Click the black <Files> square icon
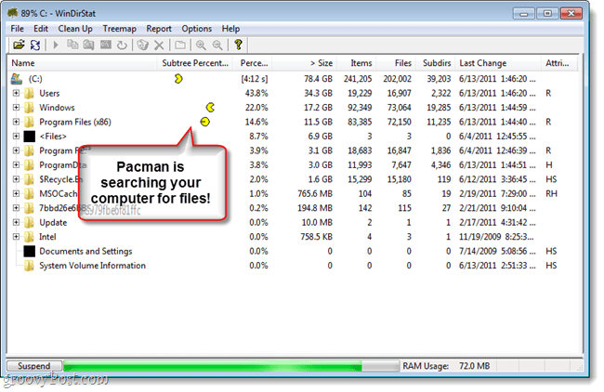 point(30,137)
